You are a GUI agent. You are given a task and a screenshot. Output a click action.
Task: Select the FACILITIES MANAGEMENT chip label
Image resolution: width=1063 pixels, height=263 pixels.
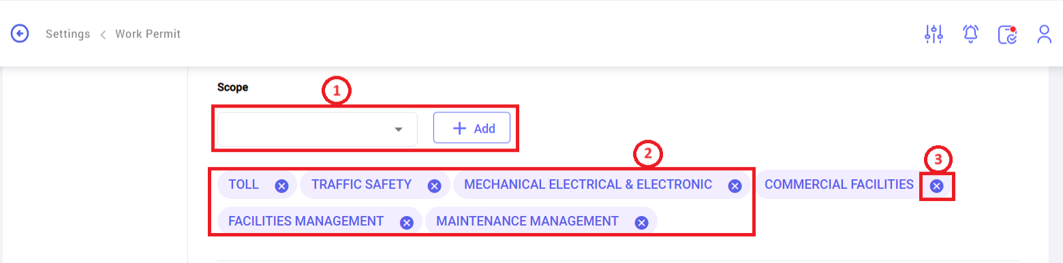pos(306,221)
